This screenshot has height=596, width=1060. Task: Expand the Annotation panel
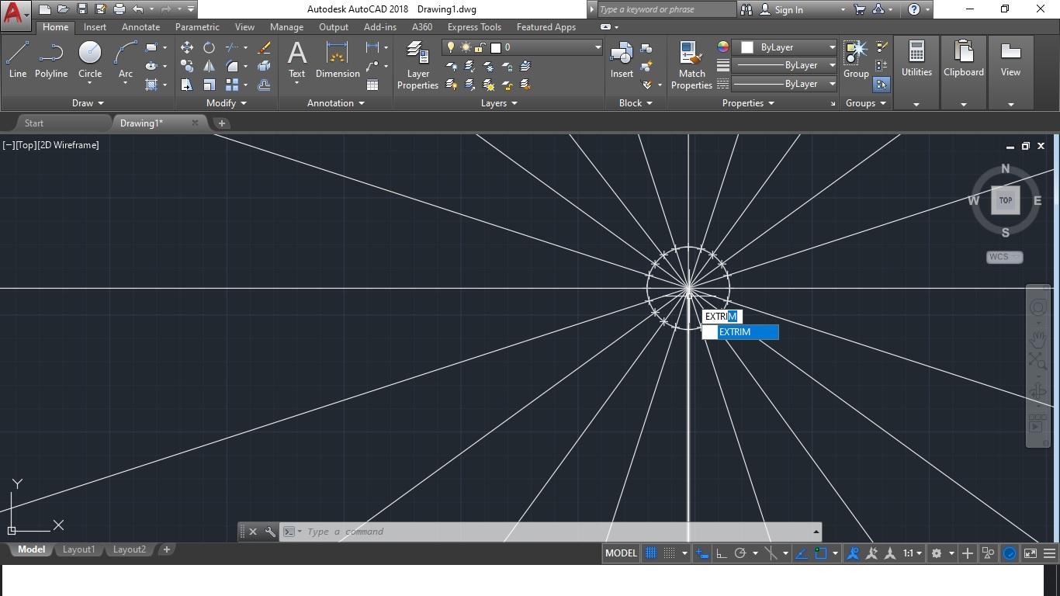click(x=335, y=102)
